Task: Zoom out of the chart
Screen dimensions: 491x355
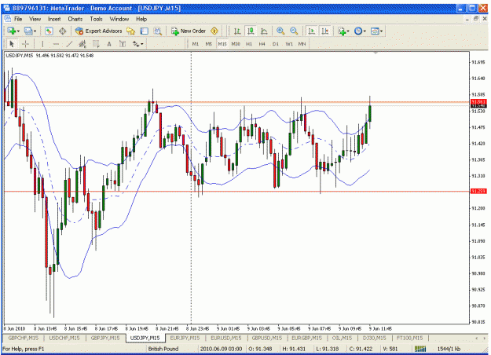Action: (294, 31)
